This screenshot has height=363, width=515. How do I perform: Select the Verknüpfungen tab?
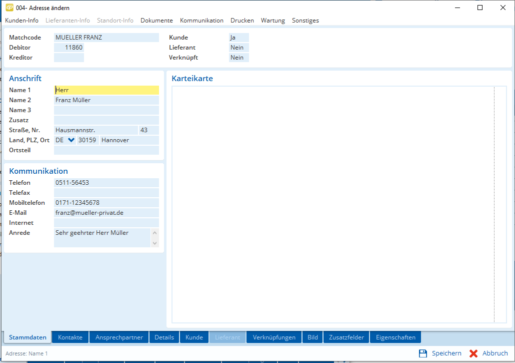coord(274,337)
